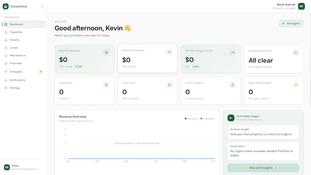Viewport: 311px width, 175px height.
Task: Navigate to Financials
Action: click(24, 63)
